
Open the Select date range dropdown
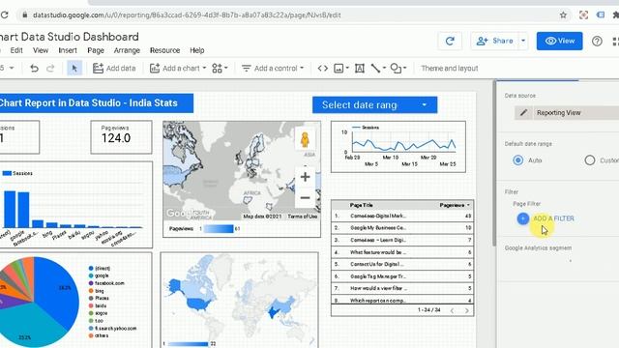(374, 105)
